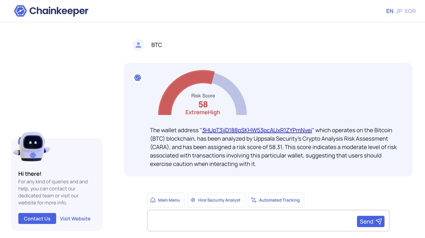Image resolution: width=425 pixels, height=238 pixels.
Task: Click the paper plane icon in Send
Action: [379, 221]
